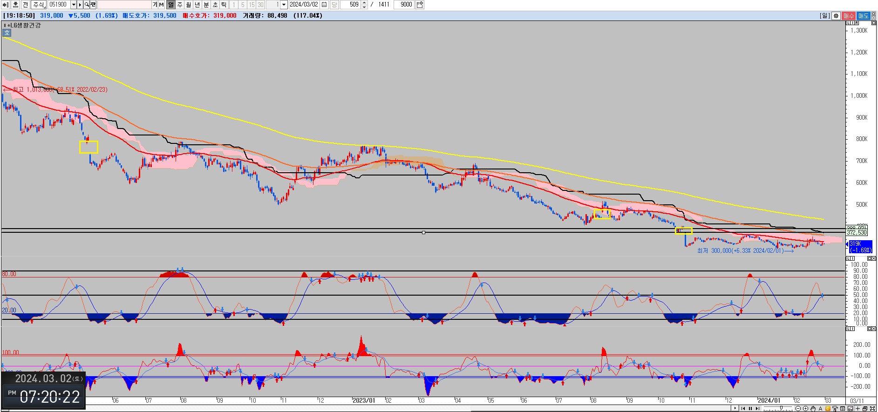The image size is (878, 412).
Task: Open stock search magnifier icon
Action: pyautogui.click(x=87, y=5)
